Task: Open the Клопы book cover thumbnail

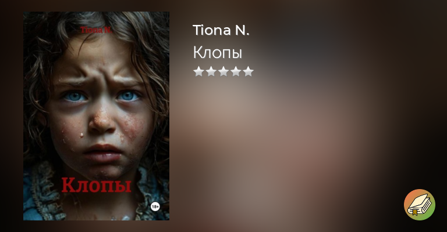Action: coord(97,116)
